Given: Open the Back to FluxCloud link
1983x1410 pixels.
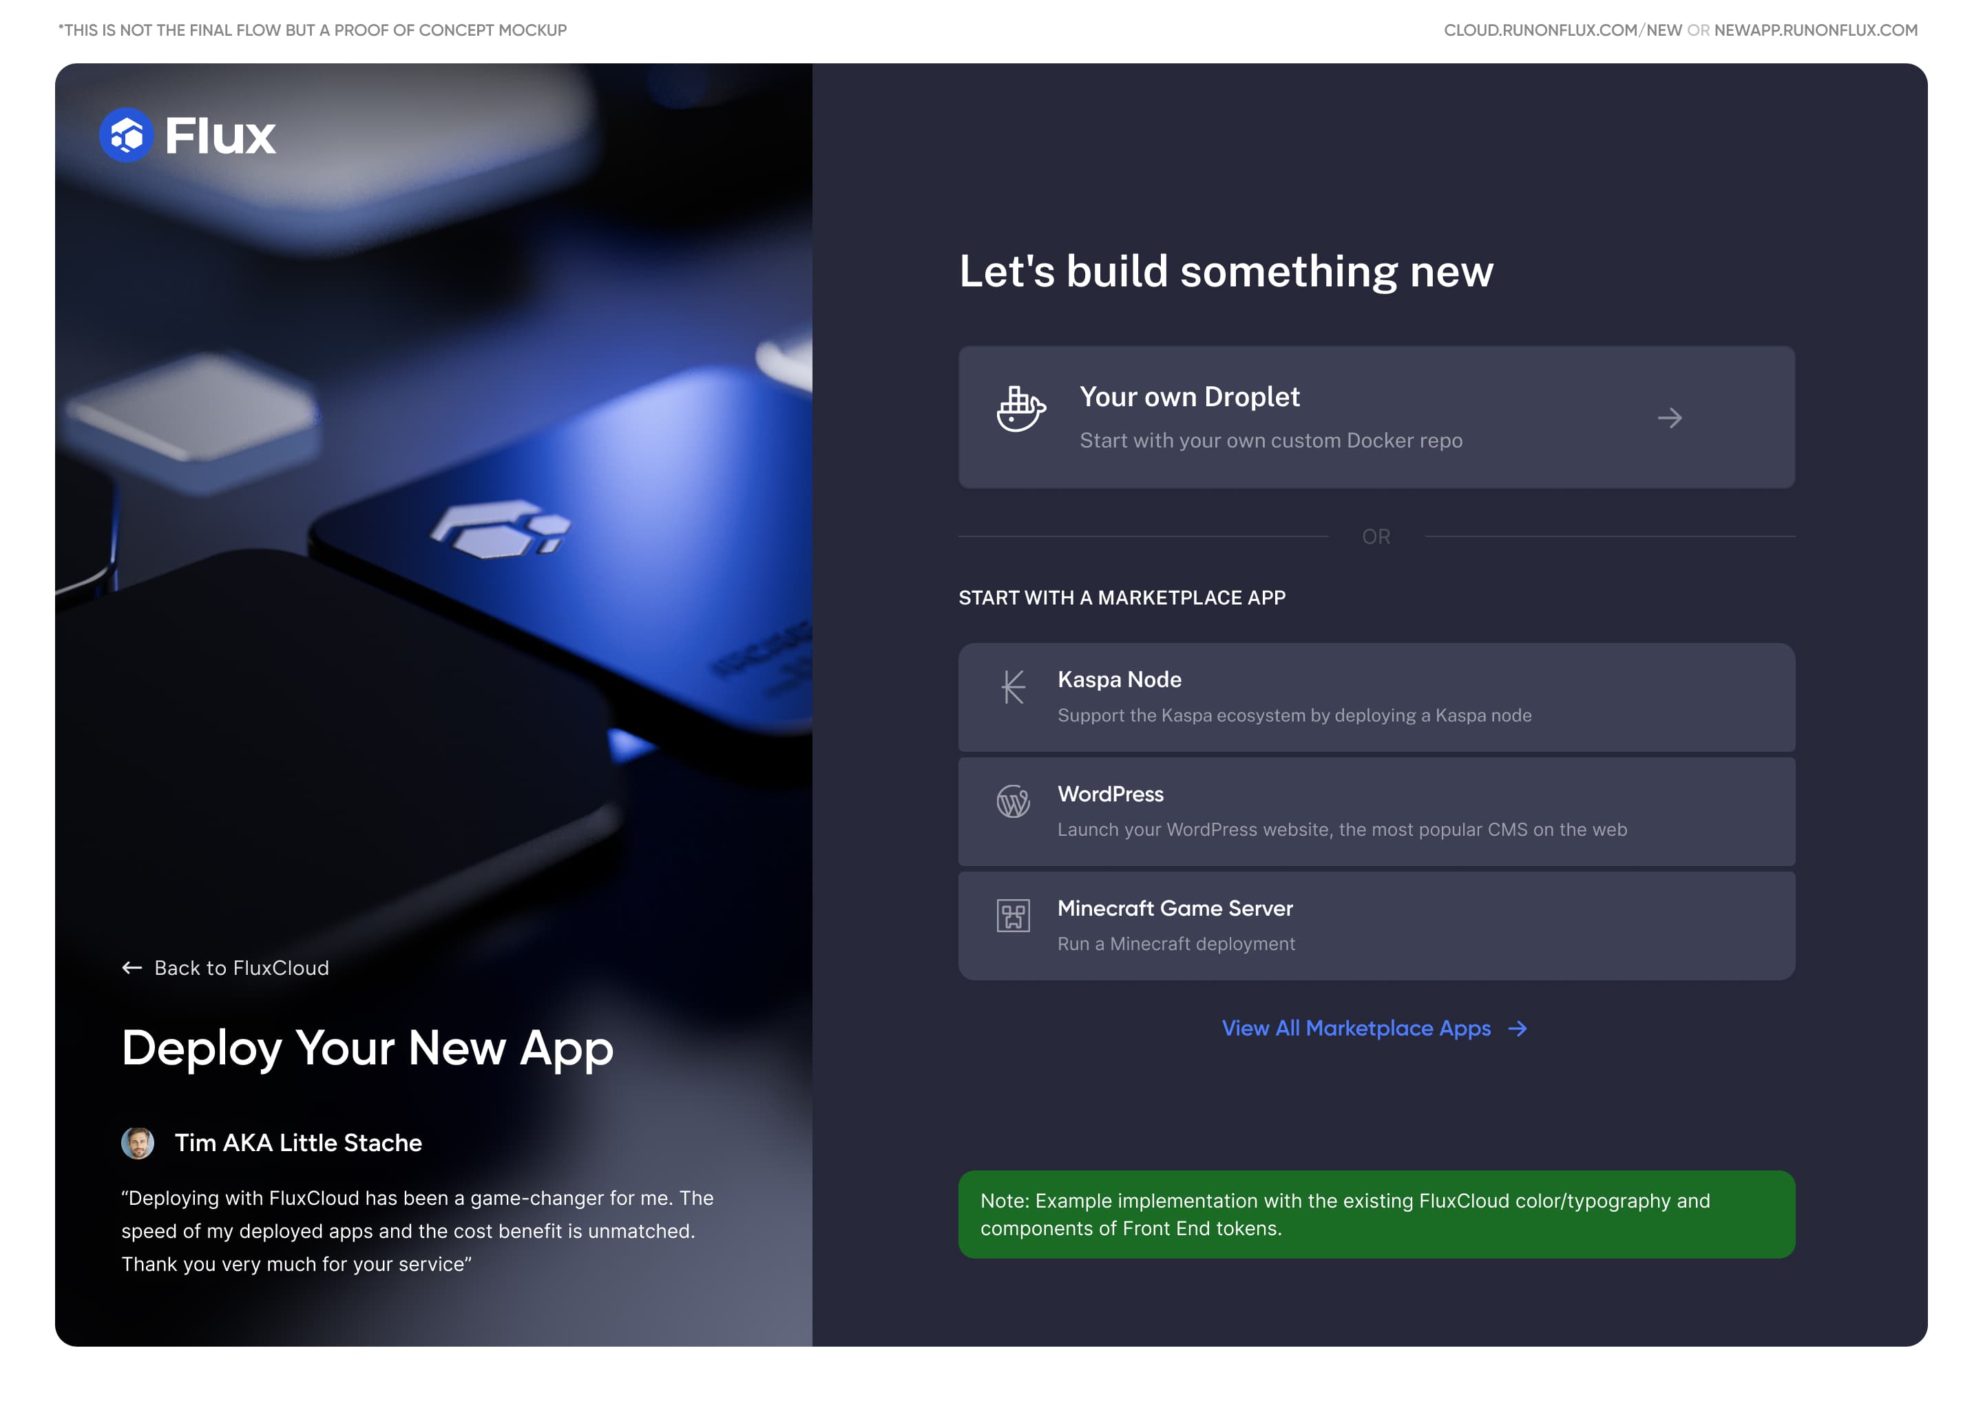Looking at the screenshot, I should [x=226, y=967].
